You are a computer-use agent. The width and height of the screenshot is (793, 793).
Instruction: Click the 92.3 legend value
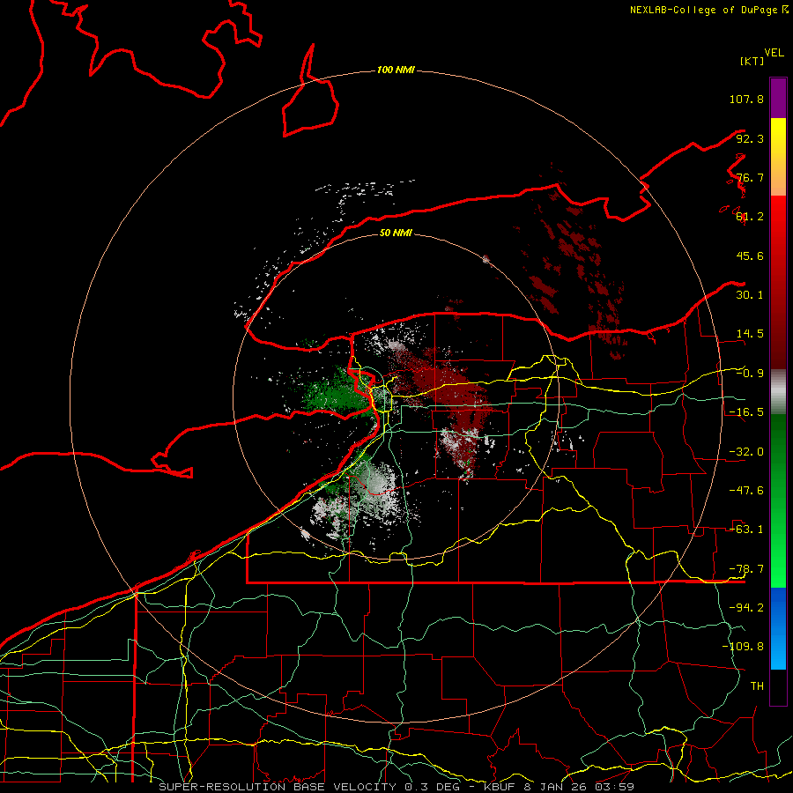[750, 138]
